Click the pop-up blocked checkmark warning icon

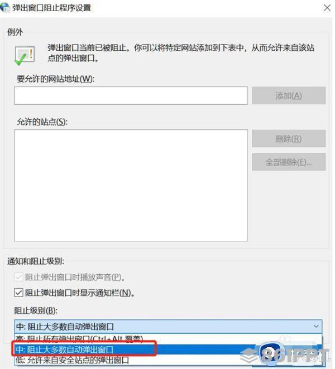[x=25, y=55]
